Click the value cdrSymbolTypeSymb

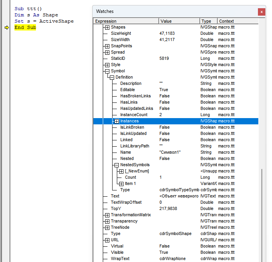tap(179, 190)
